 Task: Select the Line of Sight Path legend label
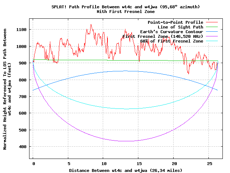(x=180, y=27)
